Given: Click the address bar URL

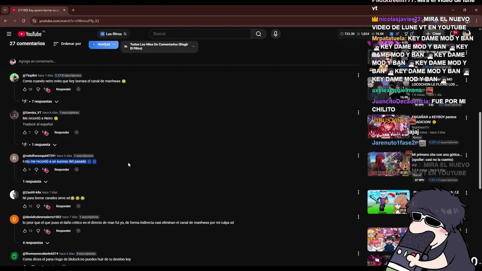Looking at the screenshot, I should coord(69,21).
